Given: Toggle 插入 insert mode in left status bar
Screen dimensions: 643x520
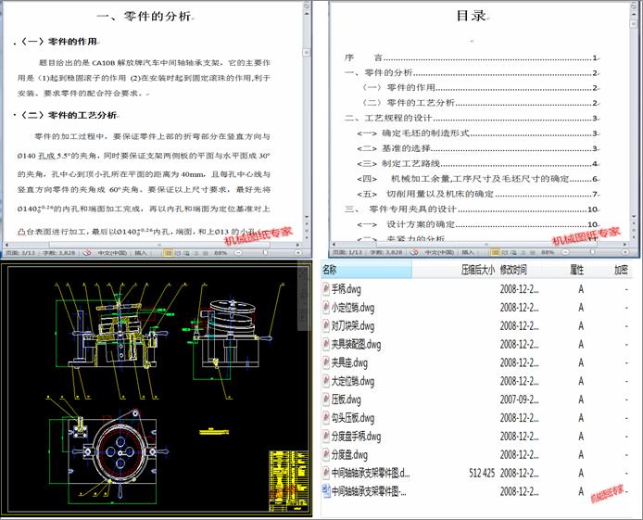Looking at the screenshot, I should [x=142, y=252].
